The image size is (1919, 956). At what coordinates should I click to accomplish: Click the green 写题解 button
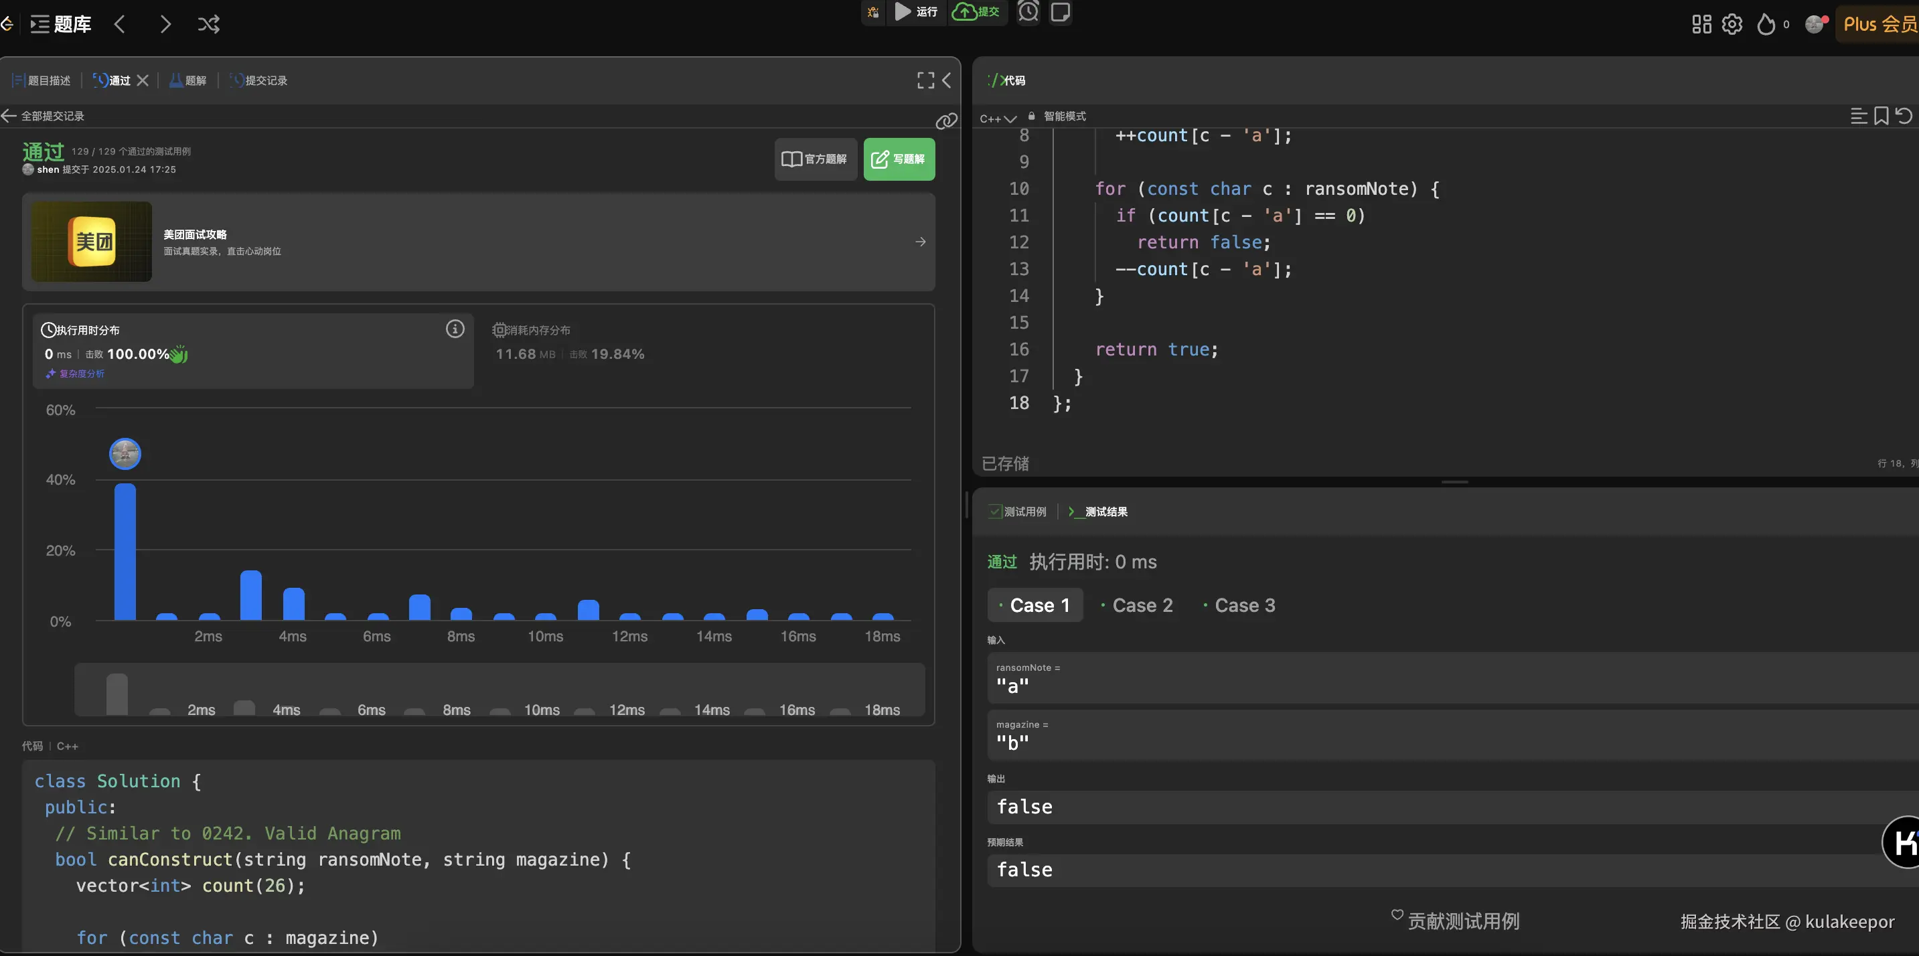point(899,159)
